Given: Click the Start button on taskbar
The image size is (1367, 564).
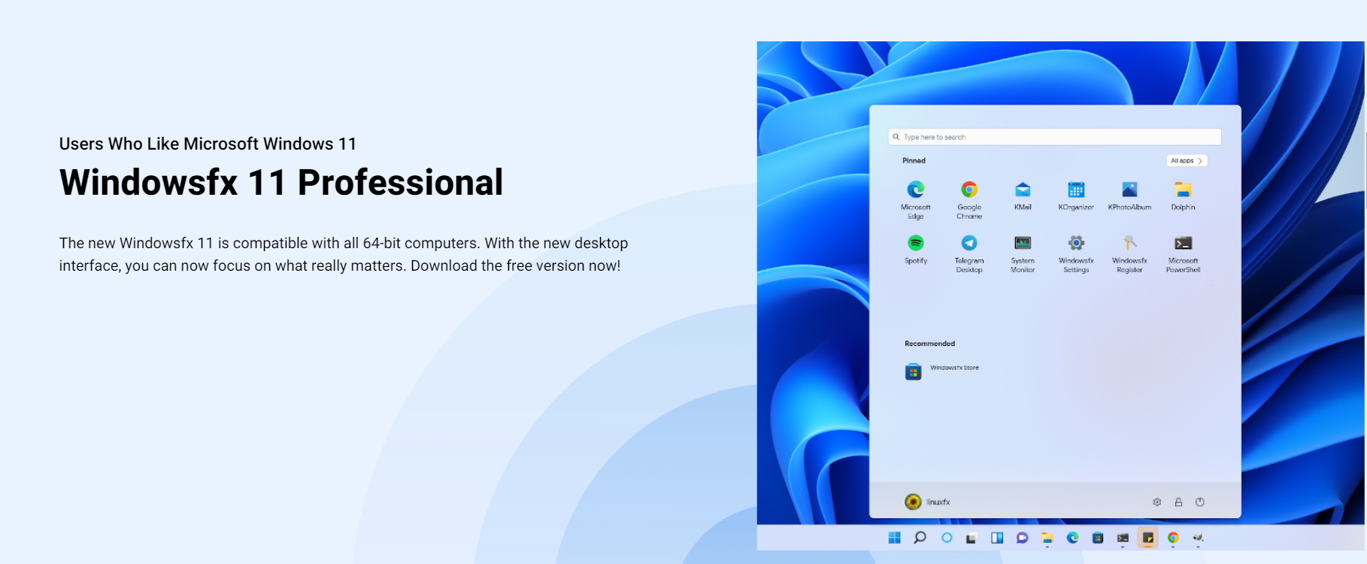Looking at the screenshot, I should (x=894, y=538).
